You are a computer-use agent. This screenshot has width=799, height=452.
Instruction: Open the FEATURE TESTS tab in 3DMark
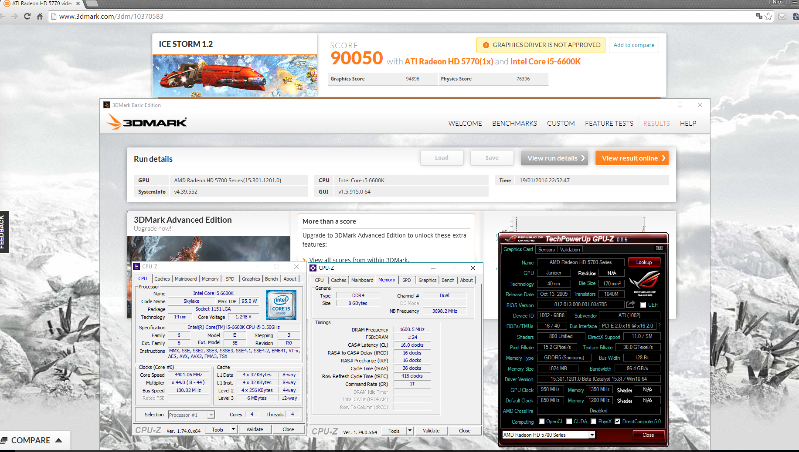pos(609,123)
